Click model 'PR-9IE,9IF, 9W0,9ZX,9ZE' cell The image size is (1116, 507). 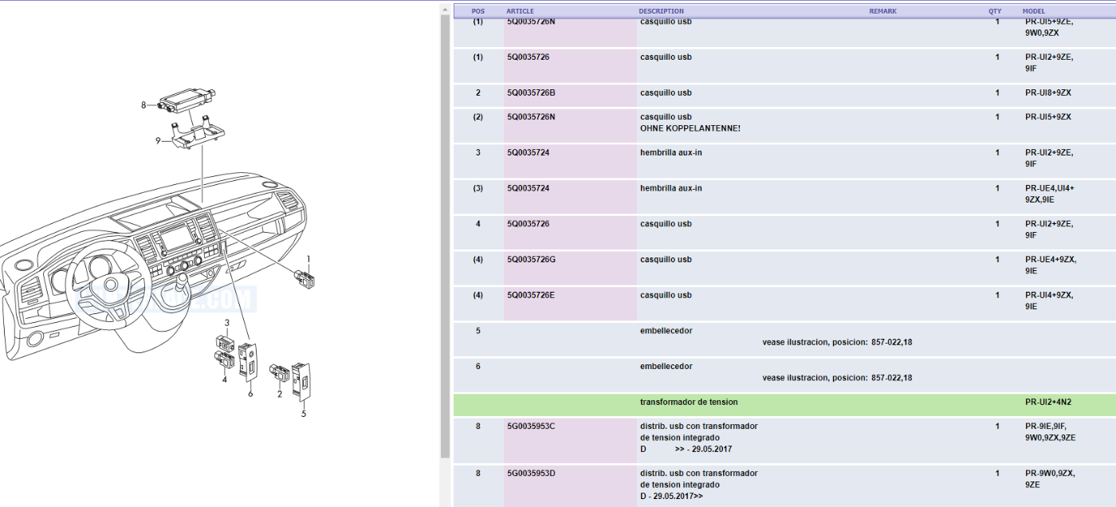pyautogui.click(x=1051, y=431)
